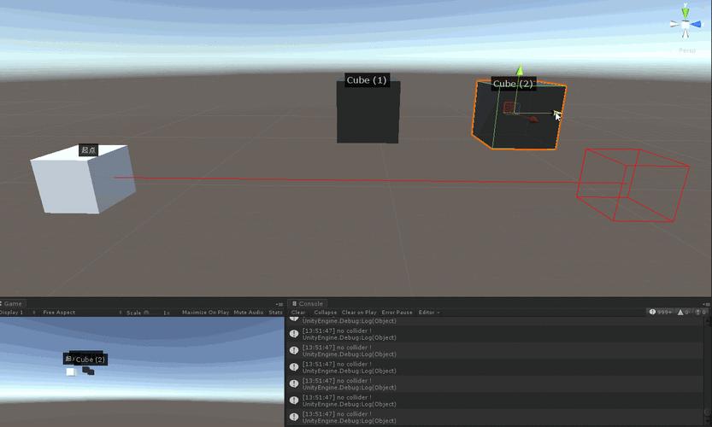Click the small white cube in Game view
This screenshot has height=427, width=712.
click(x=71, y=371)
